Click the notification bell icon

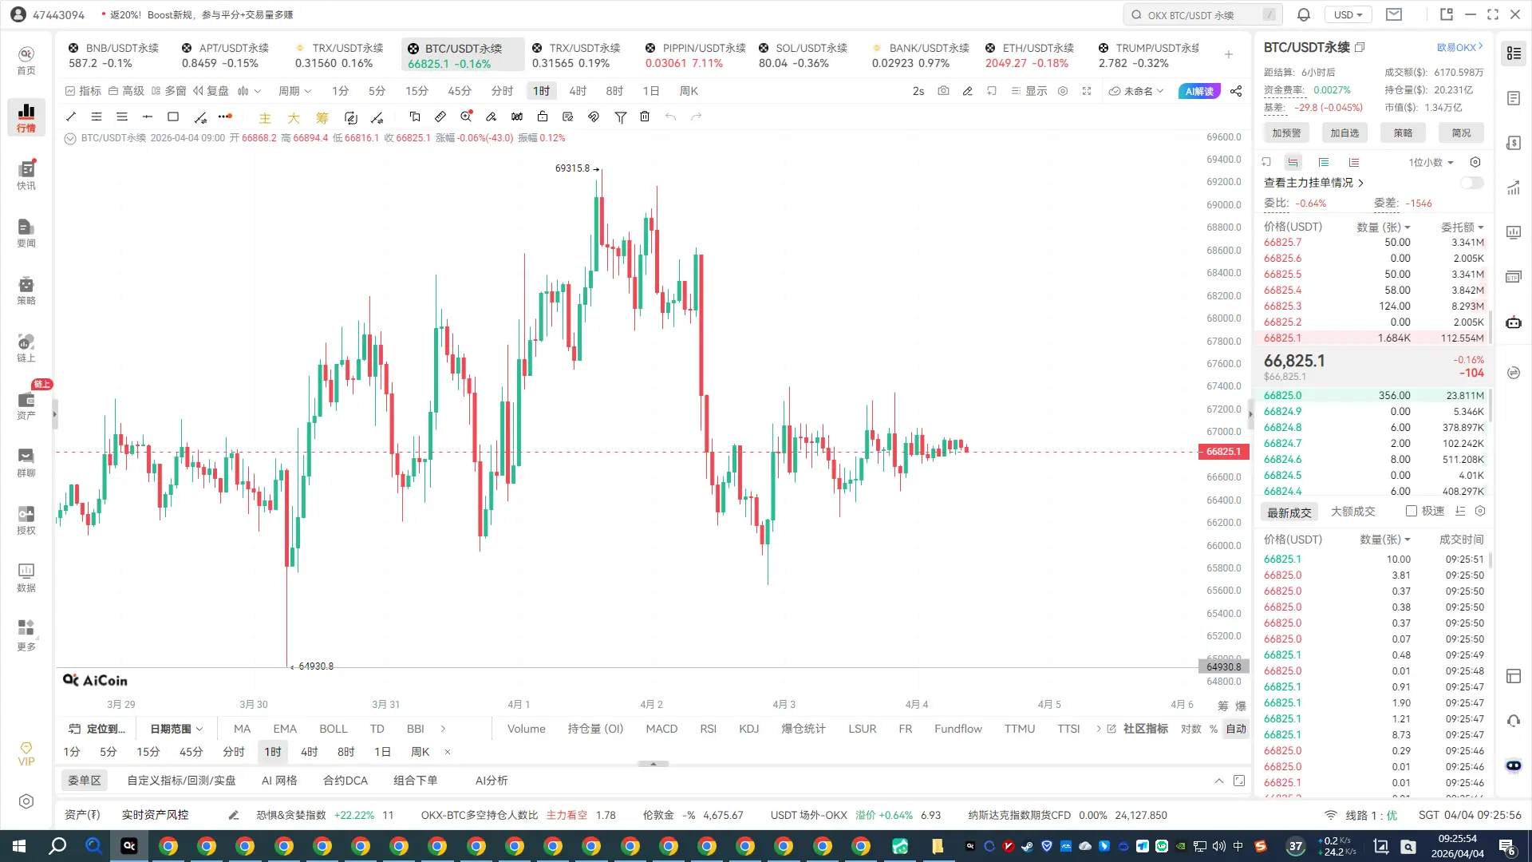1304,14
